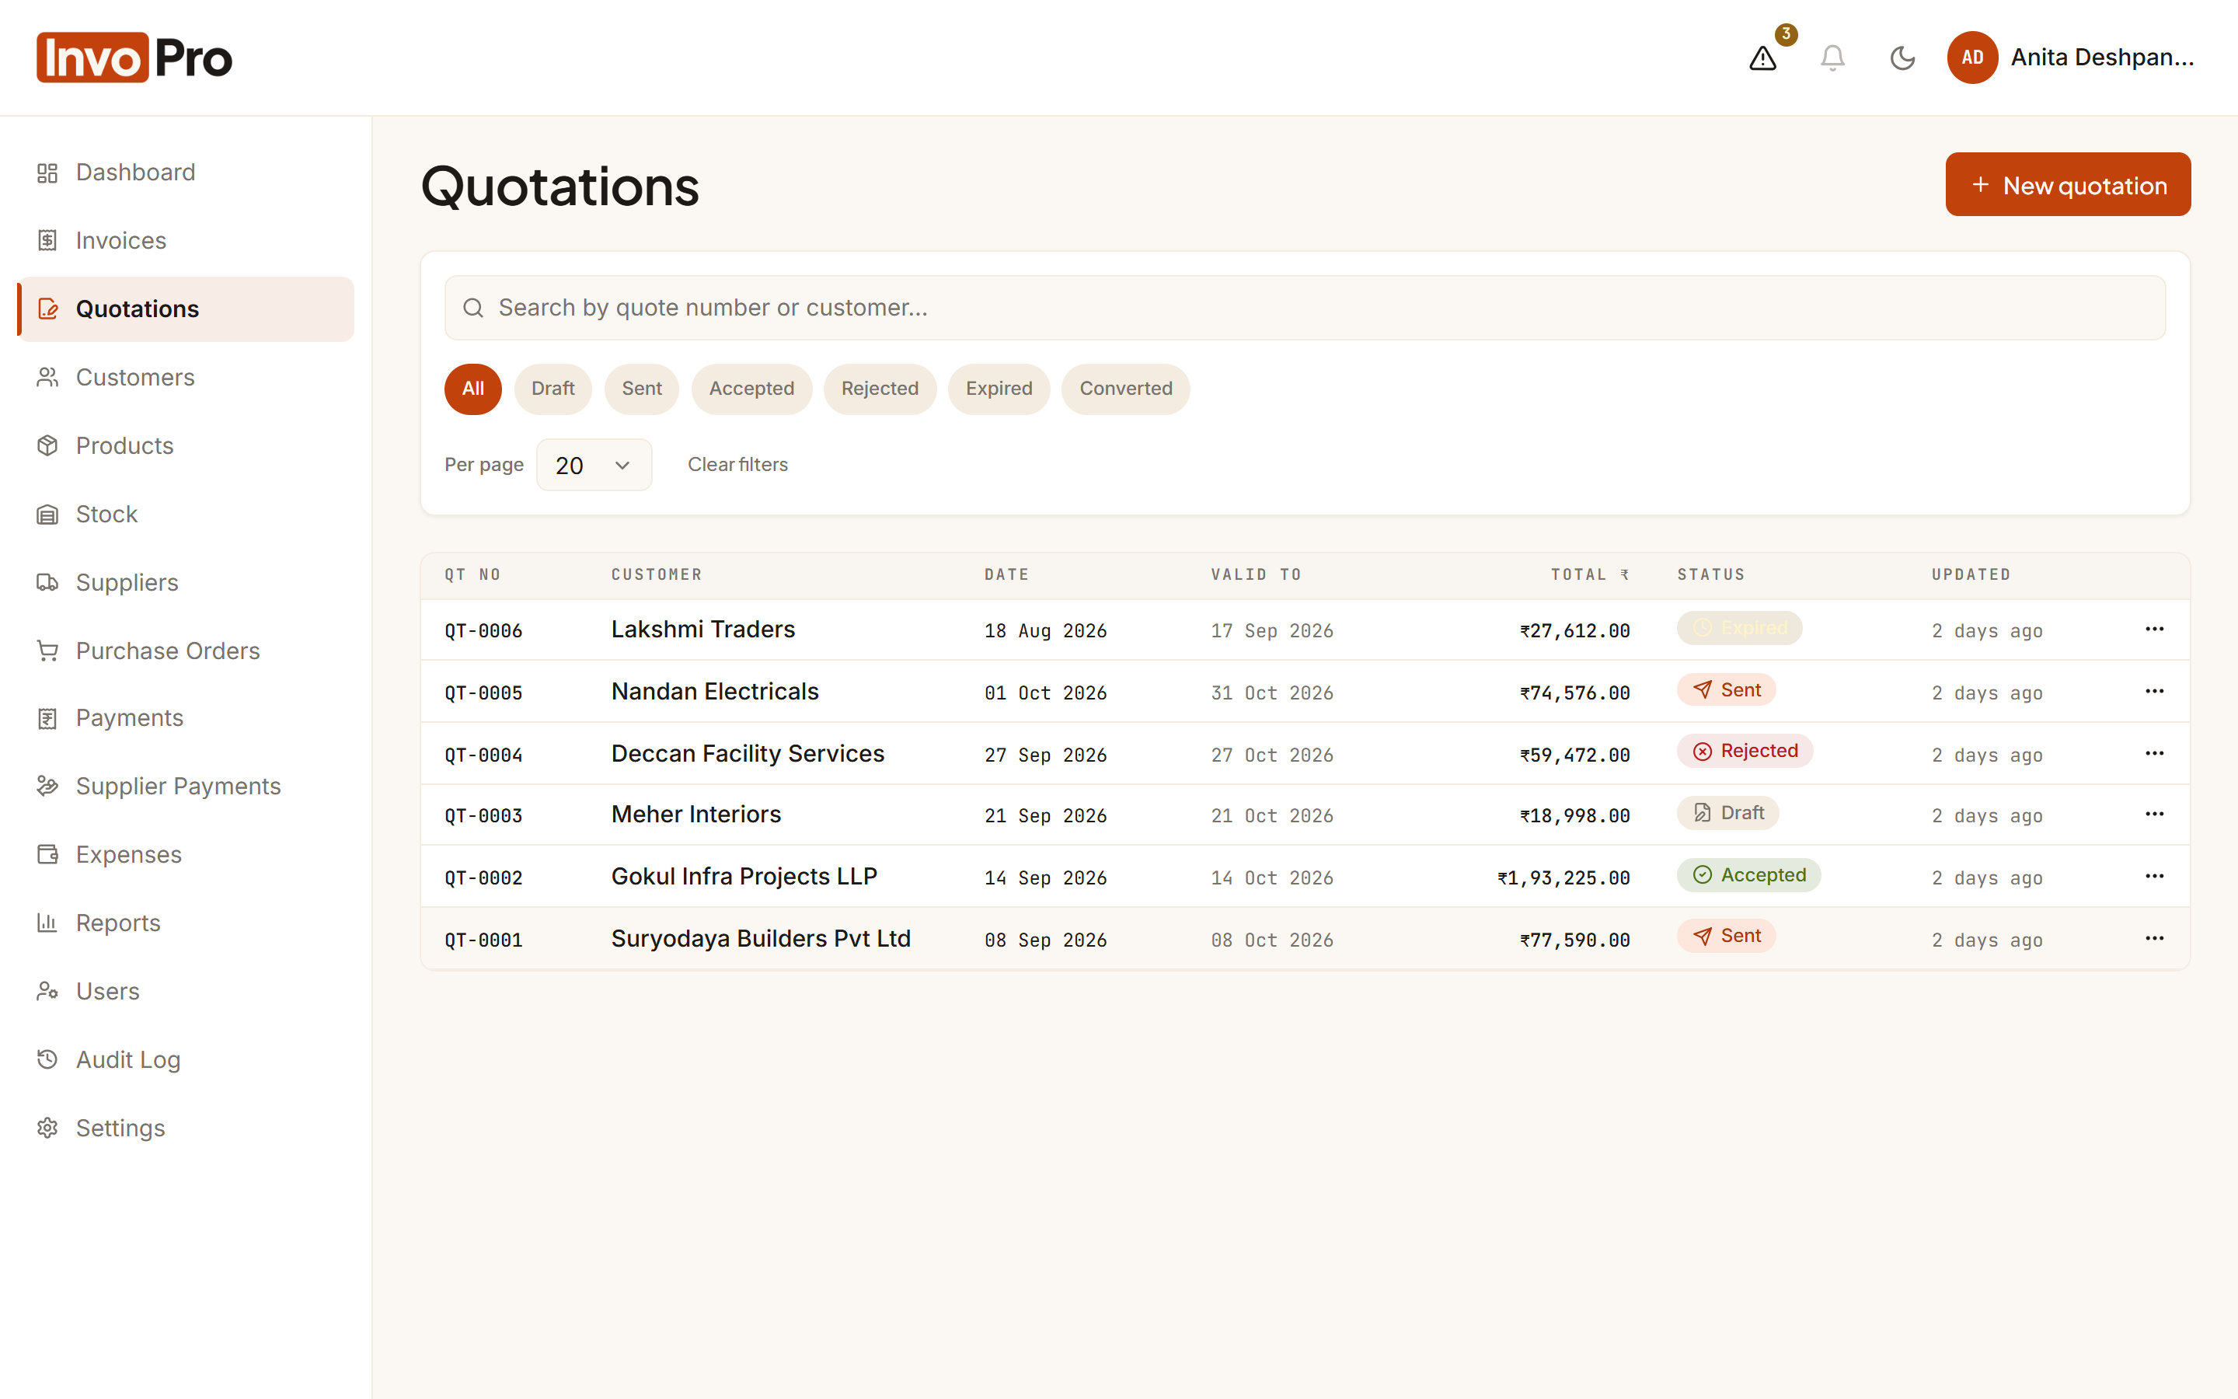Click the Settings gear icon
The width and height of the screenshot is (2238, 1399).
coord(47,1128)
